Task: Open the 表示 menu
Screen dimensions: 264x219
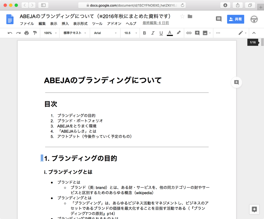Action: 54,23
